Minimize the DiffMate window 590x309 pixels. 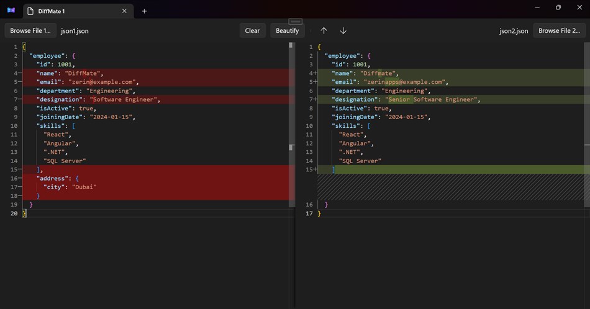coord(537,7)
